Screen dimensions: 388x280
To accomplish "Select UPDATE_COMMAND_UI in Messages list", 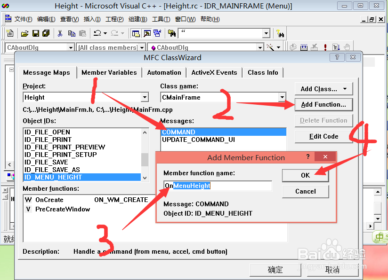I will [x=224, y=140].
